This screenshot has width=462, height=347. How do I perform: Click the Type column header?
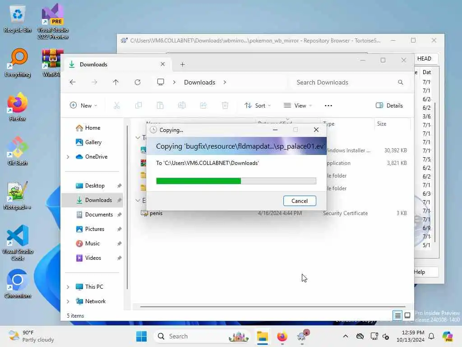(347, 124)
